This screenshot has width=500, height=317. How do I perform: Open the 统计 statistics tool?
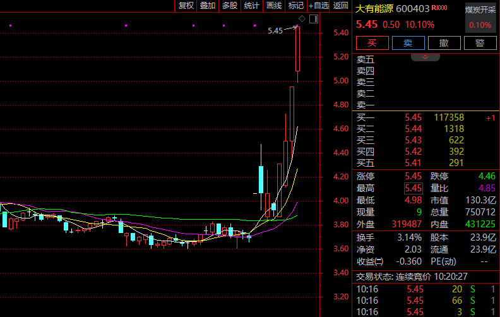(252, 6)
